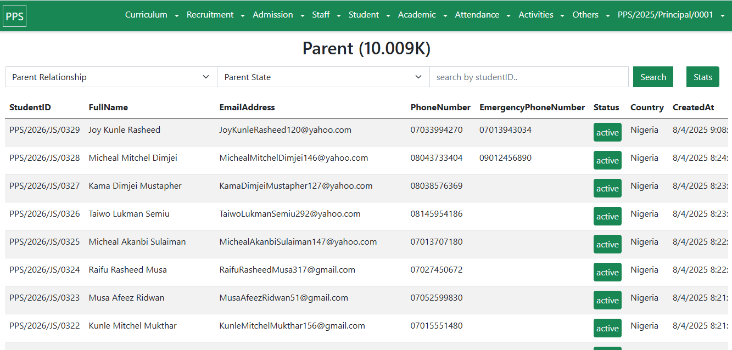The image size is (732, 350).
Task: Click the Stats button
Action: coord(702,77)
